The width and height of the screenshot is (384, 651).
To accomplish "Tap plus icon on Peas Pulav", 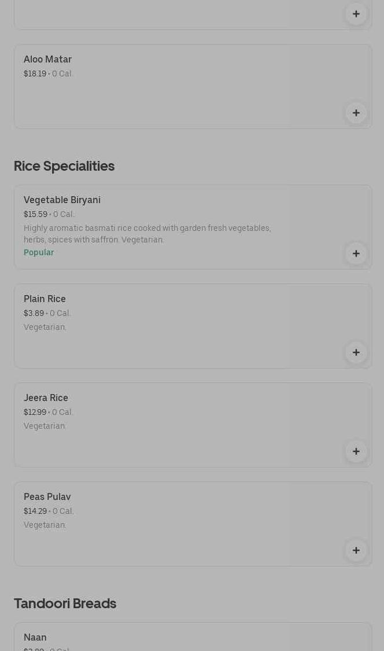I will 356,550.
